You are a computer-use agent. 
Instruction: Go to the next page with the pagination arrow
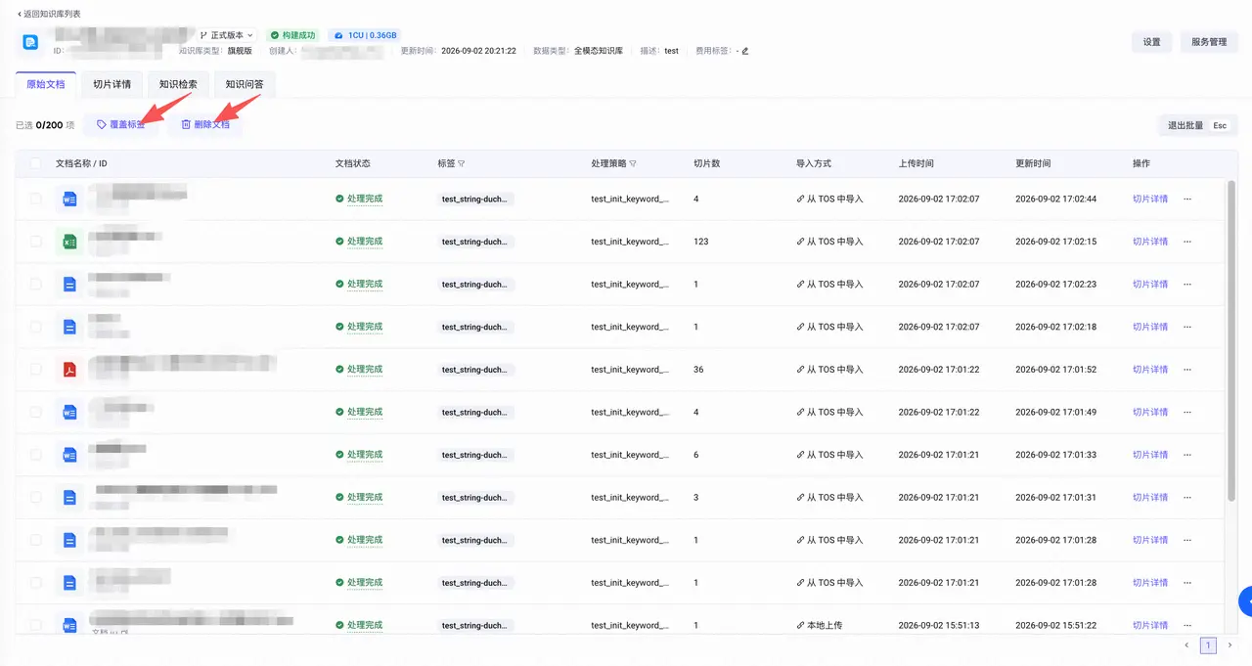click(x=1230, y=645)
